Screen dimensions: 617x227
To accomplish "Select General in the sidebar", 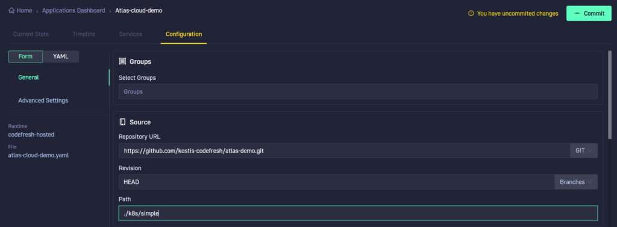I will point(28,77).
